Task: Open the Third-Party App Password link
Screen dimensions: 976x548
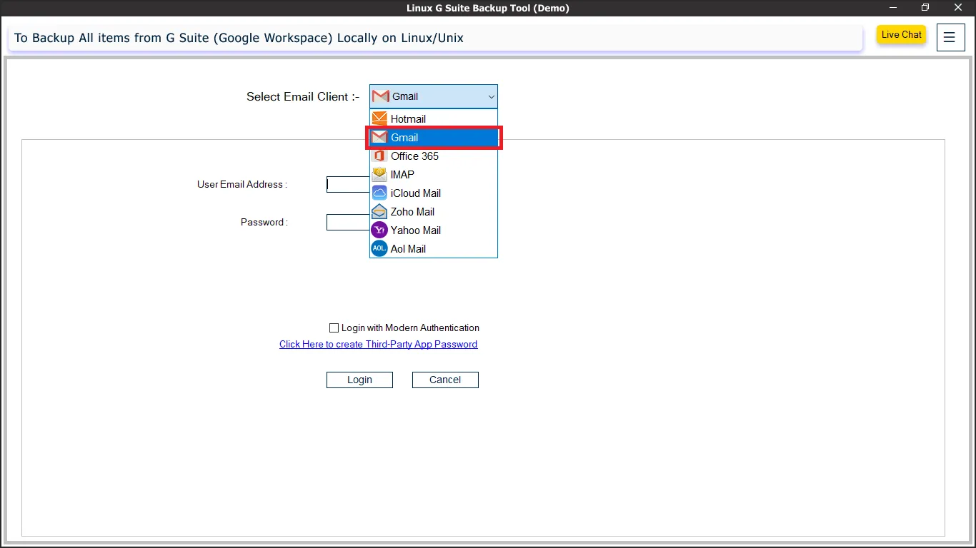Action: [378, 345]
